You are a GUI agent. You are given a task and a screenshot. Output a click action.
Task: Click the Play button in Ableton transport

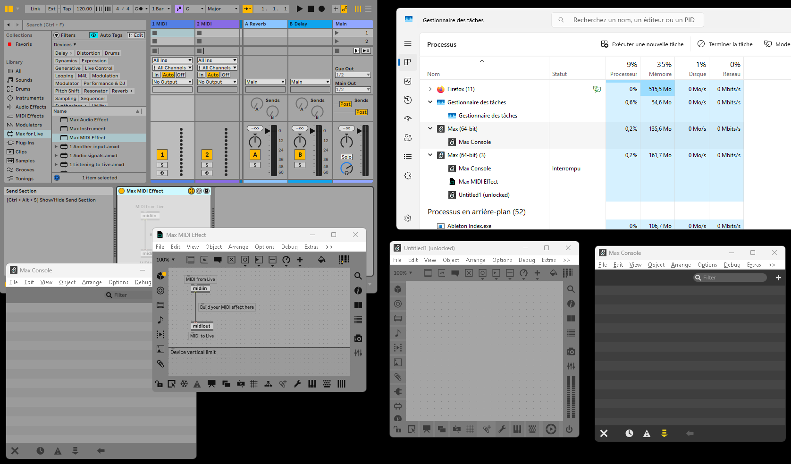point(299,8)
